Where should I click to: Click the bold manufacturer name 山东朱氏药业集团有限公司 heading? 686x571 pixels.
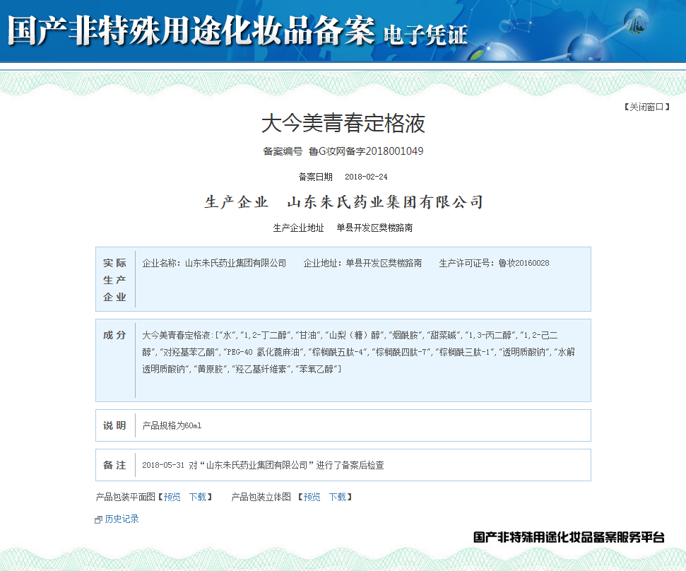click(x=385, y=203)
